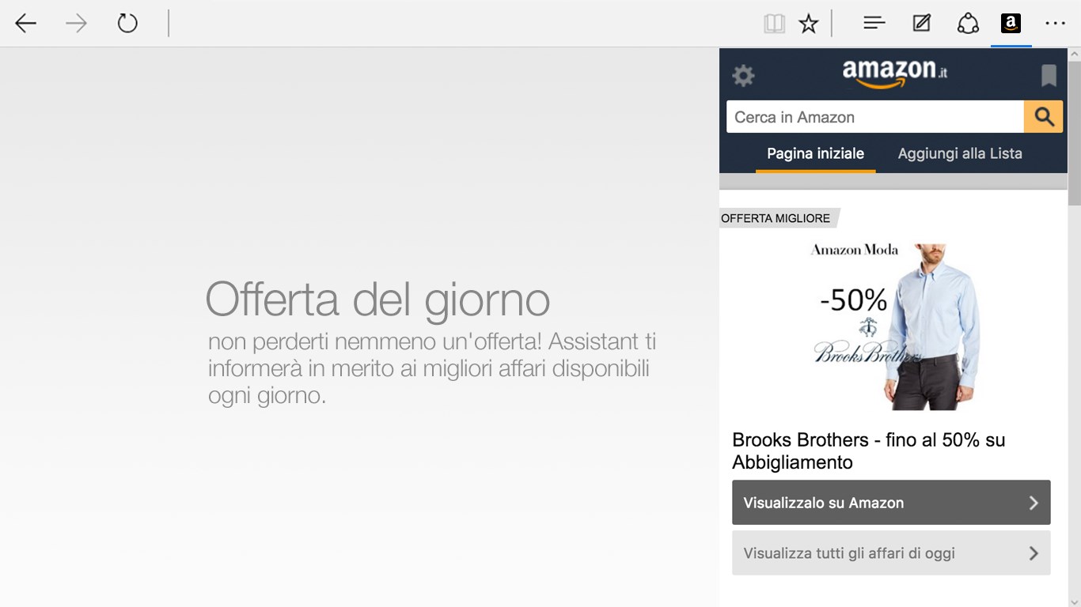The height and width of the screenshot is (607, 1081).
Task: Click Visualizzalo su Amazon button
Action: coord(891,503)
